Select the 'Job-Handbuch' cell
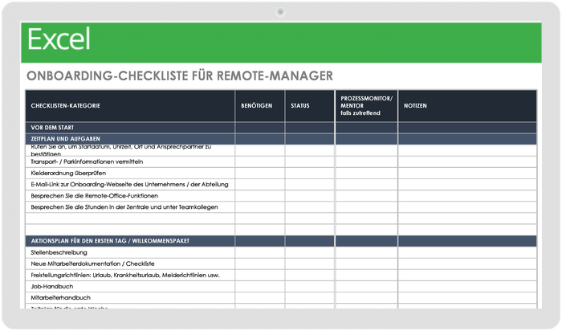This screenshot has width=562, height=331. pyautogui.click(x=130, y=287)
